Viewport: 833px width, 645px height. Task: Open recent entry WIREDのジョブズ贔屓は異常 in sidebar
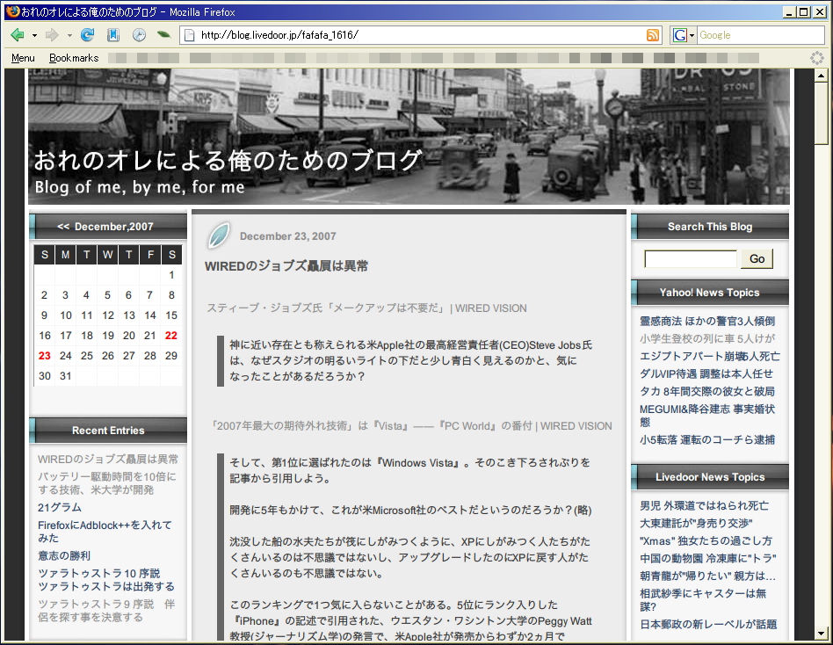(x=108, y=459)
